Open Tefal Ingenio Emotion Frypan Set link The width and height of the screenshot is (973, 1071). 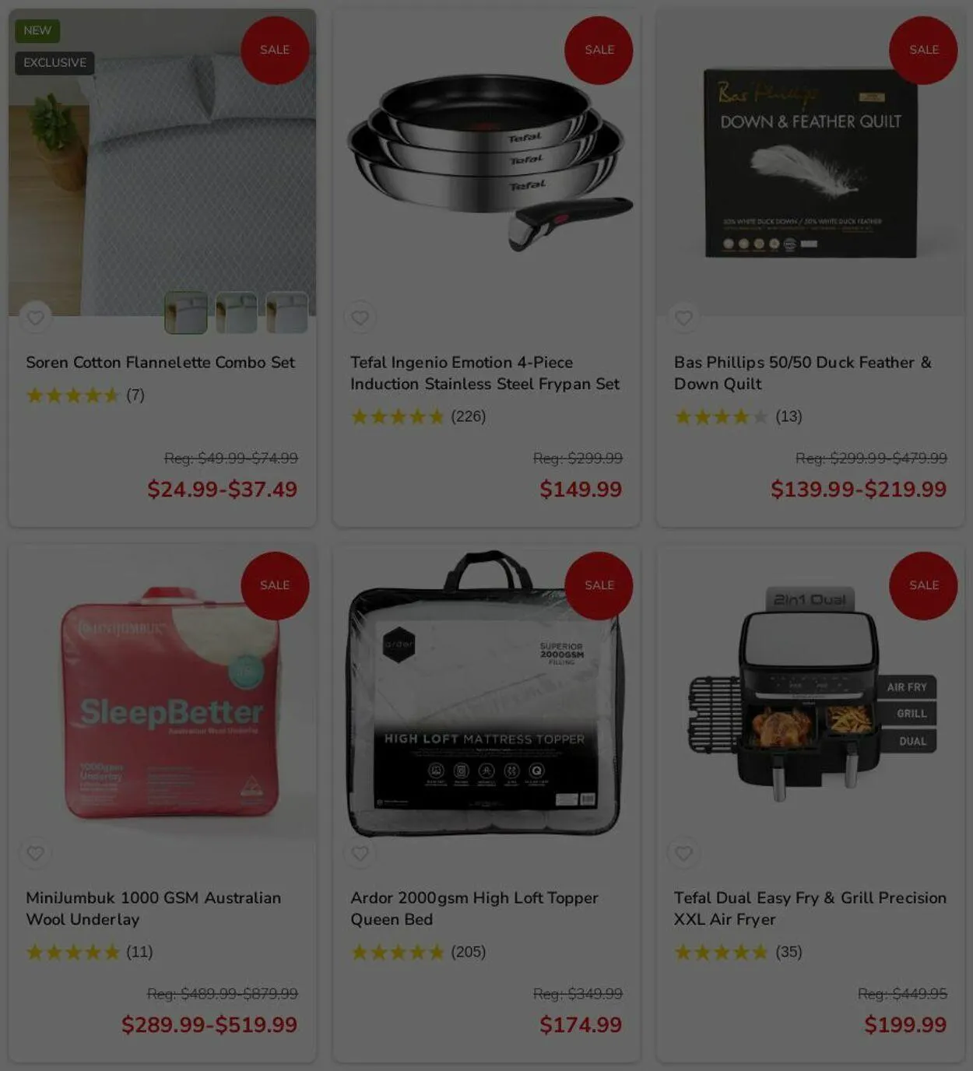[485, 373]
